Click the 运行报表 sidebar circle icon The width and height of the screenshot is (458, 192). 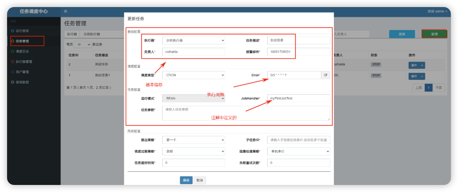coord(12,31)
